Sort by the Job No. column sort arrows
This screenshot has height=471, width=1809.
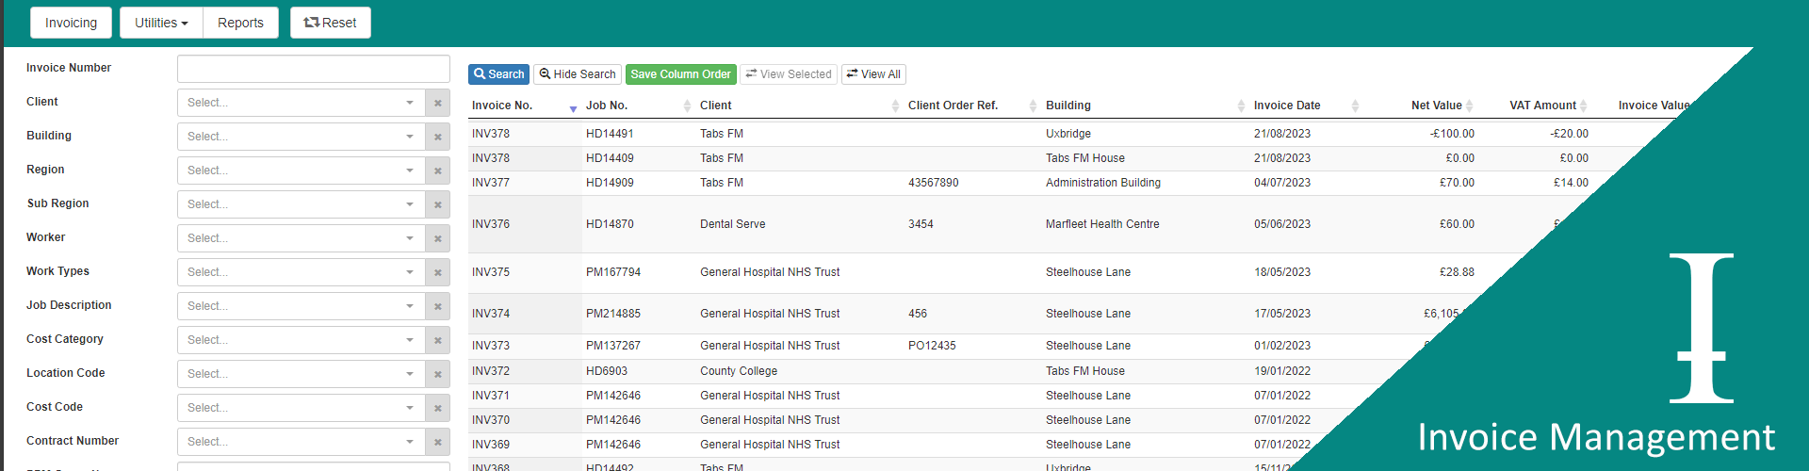[x=687, y=106]
